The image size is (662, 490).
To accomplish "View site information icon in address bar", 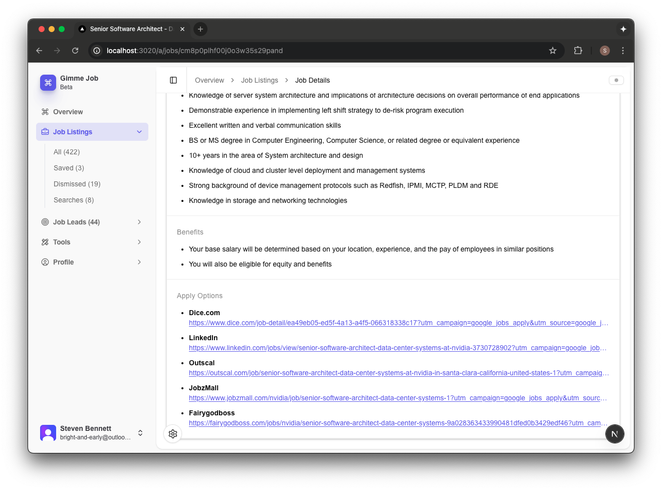I will coord(97,51).
